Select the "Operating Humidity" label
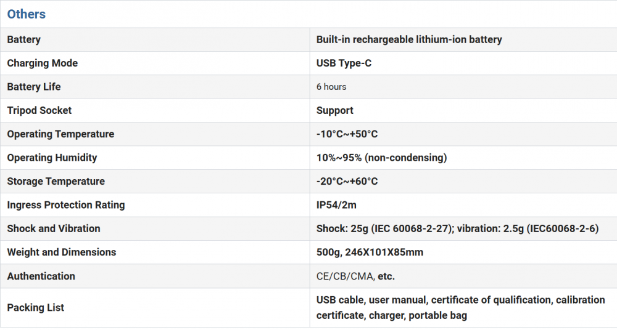The image size is (617, 330). point(52,158)
